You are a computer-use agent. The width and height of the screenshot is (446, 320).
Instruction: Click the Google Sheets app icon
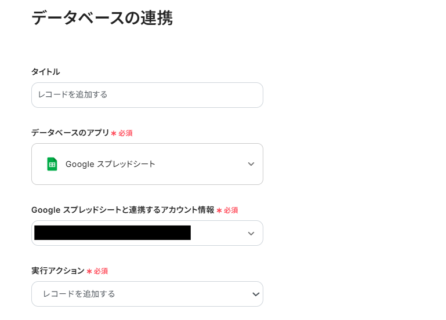click(52, 164)
